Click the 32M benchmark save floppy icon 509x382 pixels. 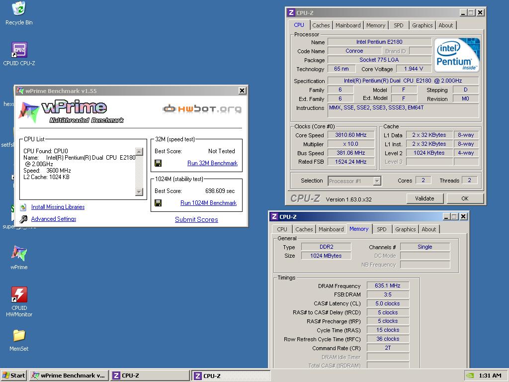coord(158,163)
